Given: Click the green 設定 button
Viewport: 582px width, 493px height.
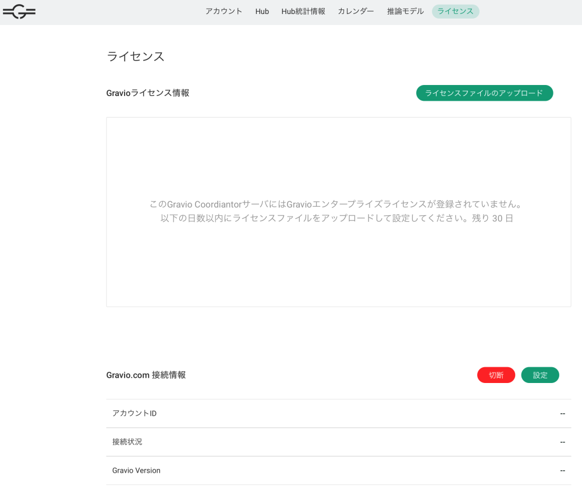Looking at the screenshot, I should pos(540,375).
